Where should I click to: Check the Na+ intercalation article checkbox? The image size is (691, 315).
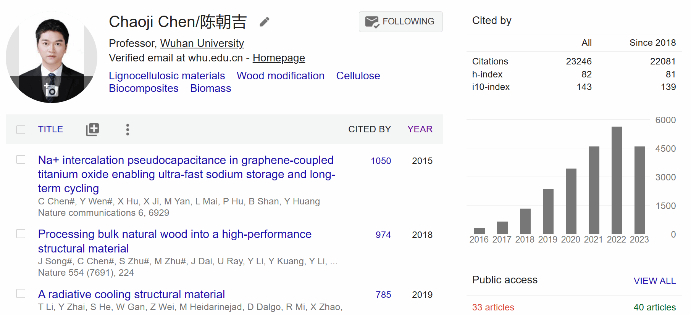point(21,159)
